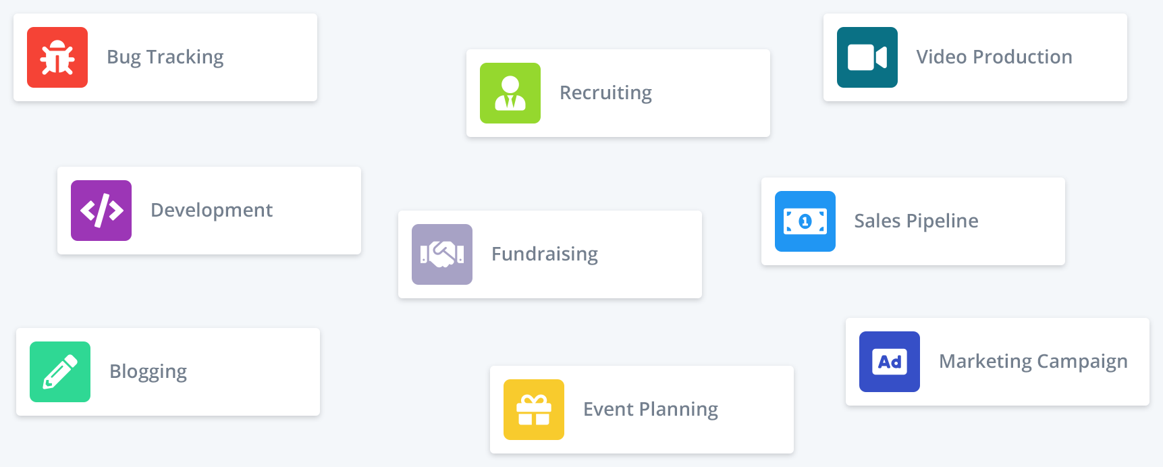1163x467 pixels.
Task: Open the Bug Tracking label
Action: (x=165, y=57)
